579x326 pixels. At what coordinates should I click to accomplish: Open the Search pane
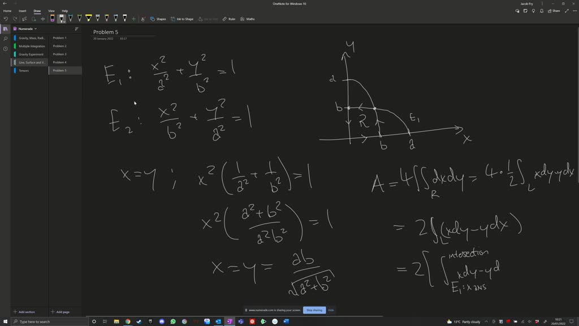[5, 38]
